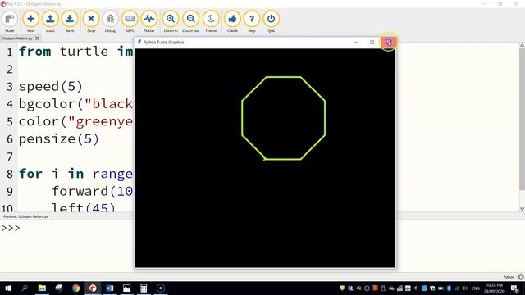Quit Mu with the power button
Viewport: 525px width, 295px height.
[x=271, y=21]
